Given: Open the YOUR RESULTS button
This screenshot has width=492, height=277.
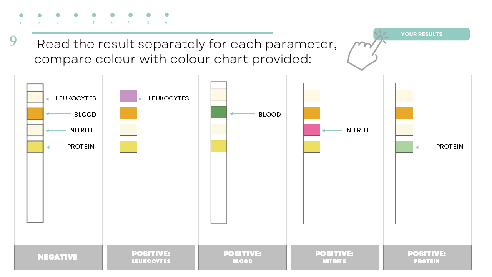Looking at the screenshot, I should click(421, 34).
